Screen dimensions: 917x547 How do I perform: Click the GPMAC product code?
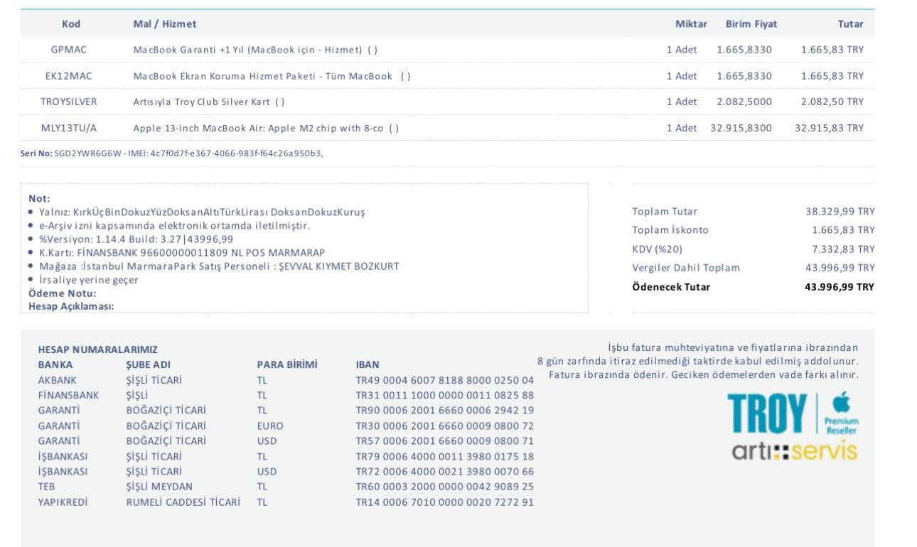[x=69, y=50]
